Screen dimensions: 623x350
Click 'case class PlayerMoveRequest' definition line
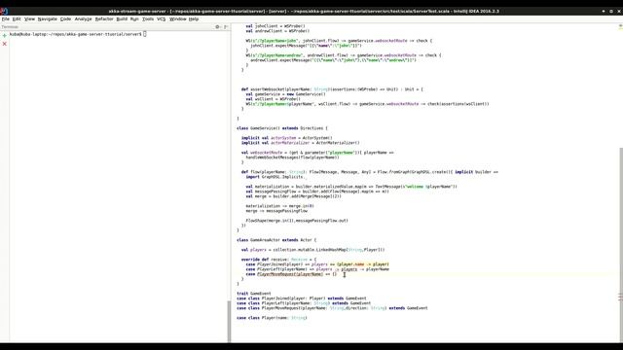pyautogui.click(x=332, y=308)
